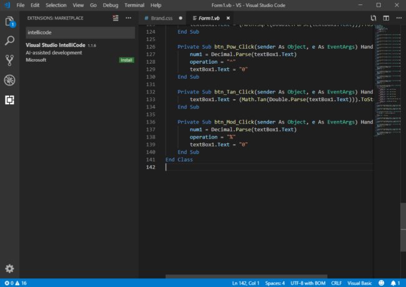Open the Edit menu
The image size is (406, 287).
pos(35,5)
